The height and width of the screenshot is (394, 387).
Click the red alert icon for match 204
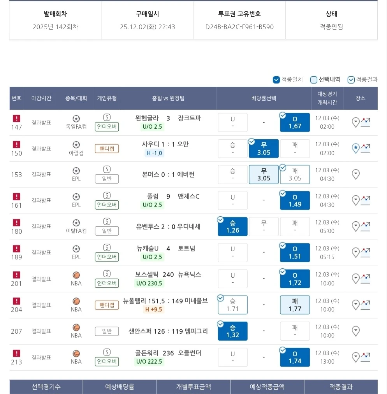(16, 301)
